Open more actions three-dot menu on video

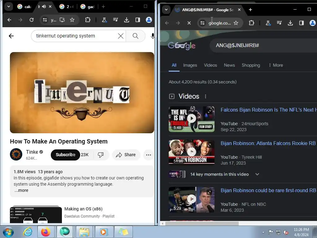tap(149, 155)
